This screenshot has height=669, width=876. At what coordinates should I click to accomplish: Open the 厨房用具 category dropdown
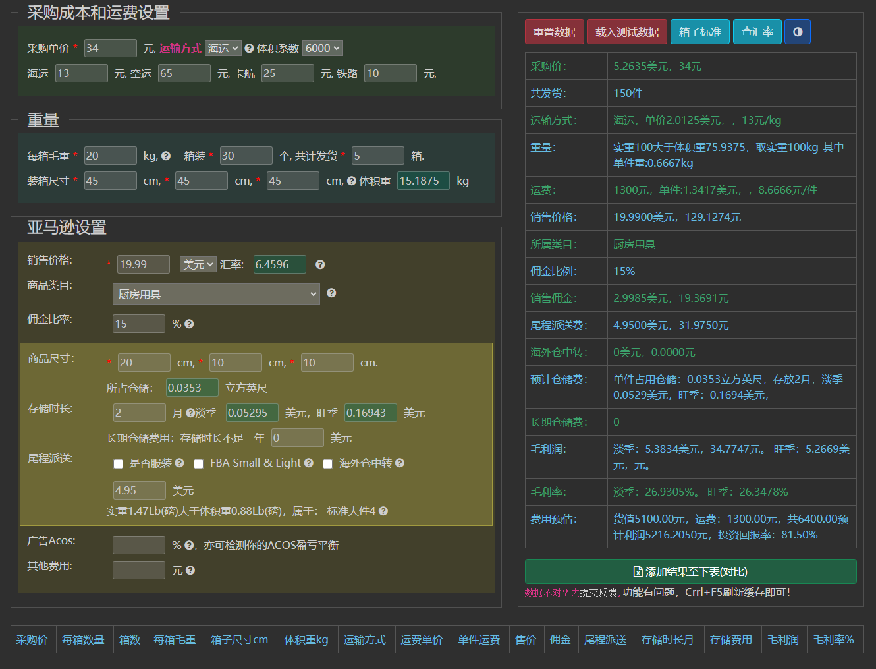[x=216, y=293]
